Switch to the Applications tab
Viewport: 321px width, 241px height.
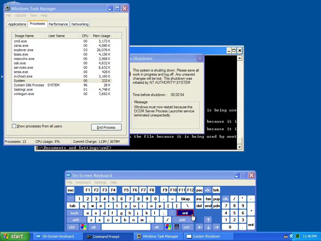point(17,24)
